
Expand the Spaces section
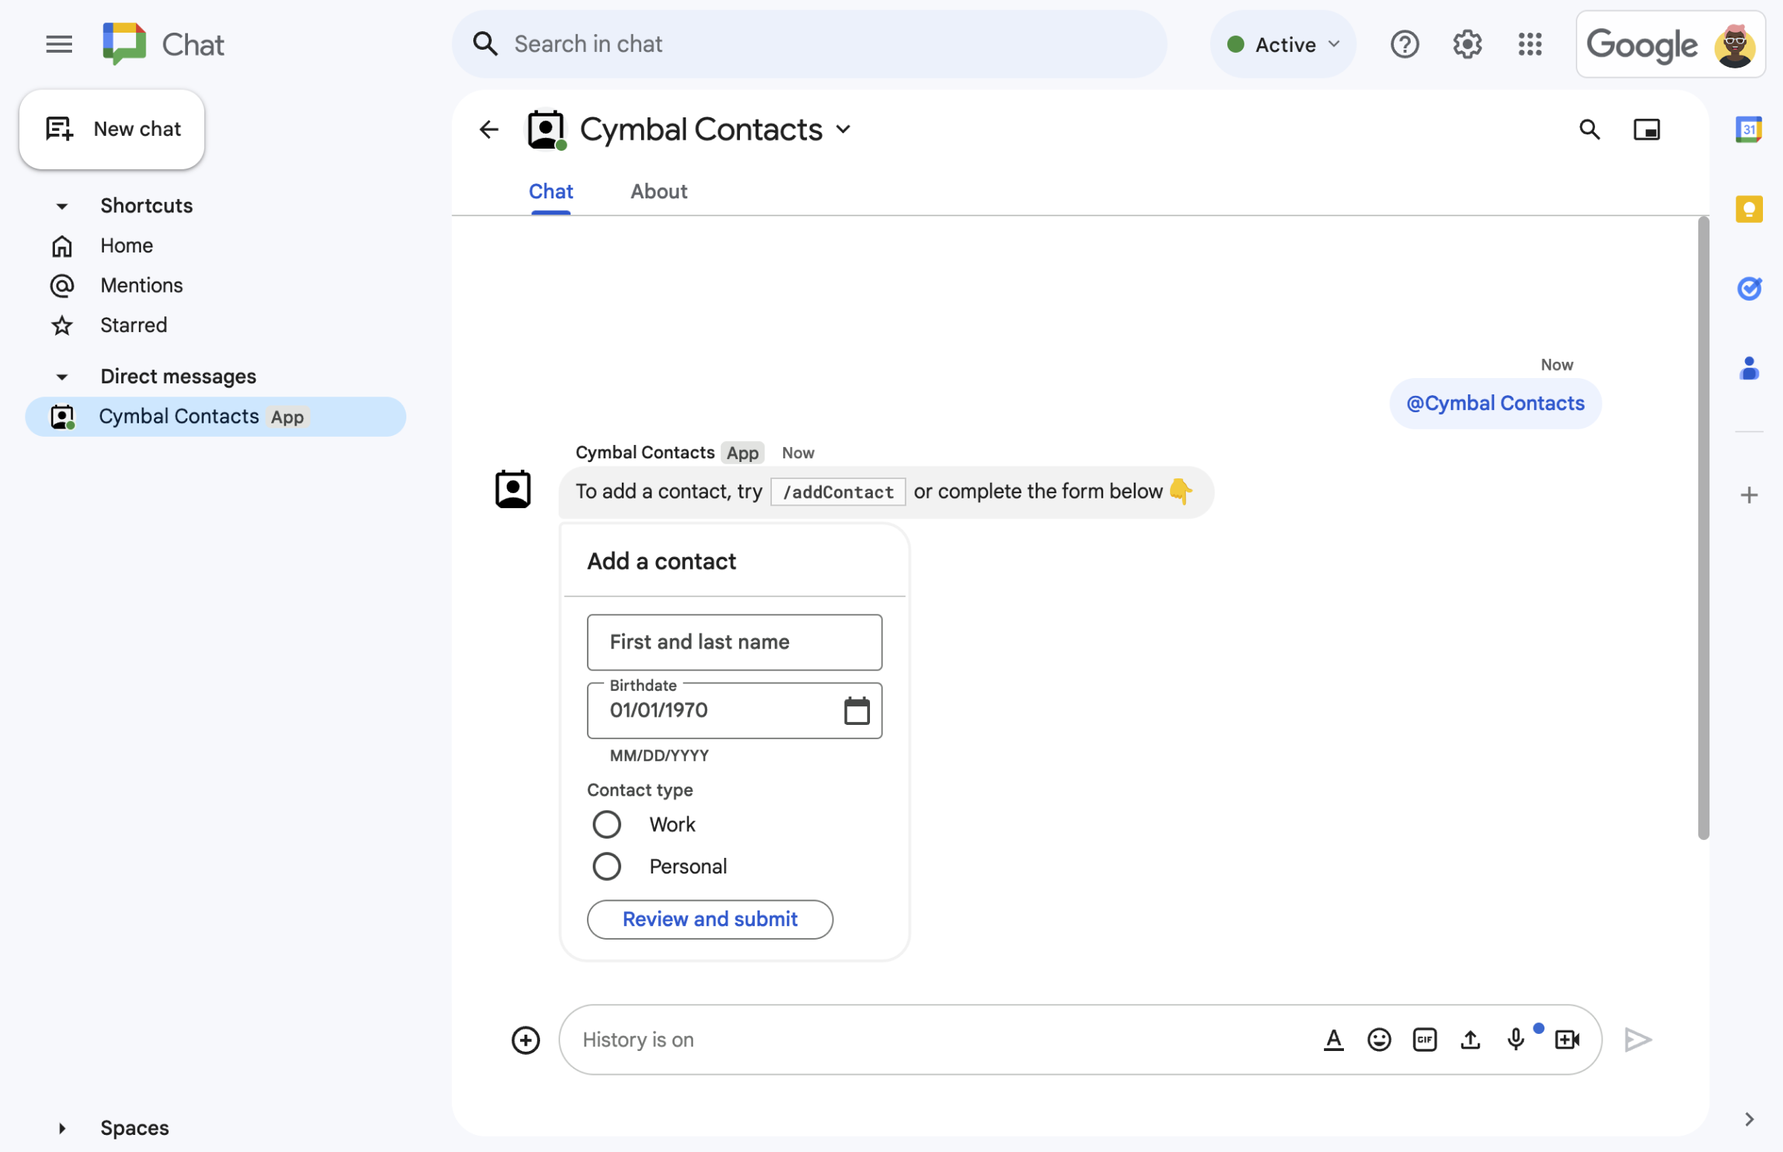(59, 1126)
